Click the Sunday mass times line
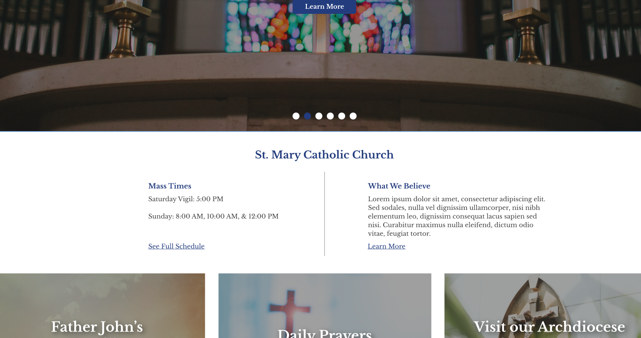Image resolution: width=641 pixels, height=338 pixels. point(213,216)
